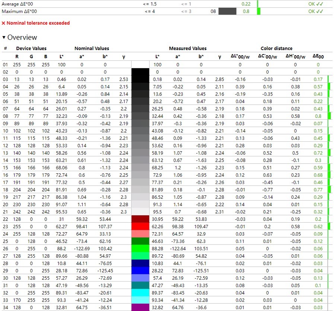Viewport: 334px width, 311px height.
Task: Collapse the Overview section triangle
Action: point(4,37)
